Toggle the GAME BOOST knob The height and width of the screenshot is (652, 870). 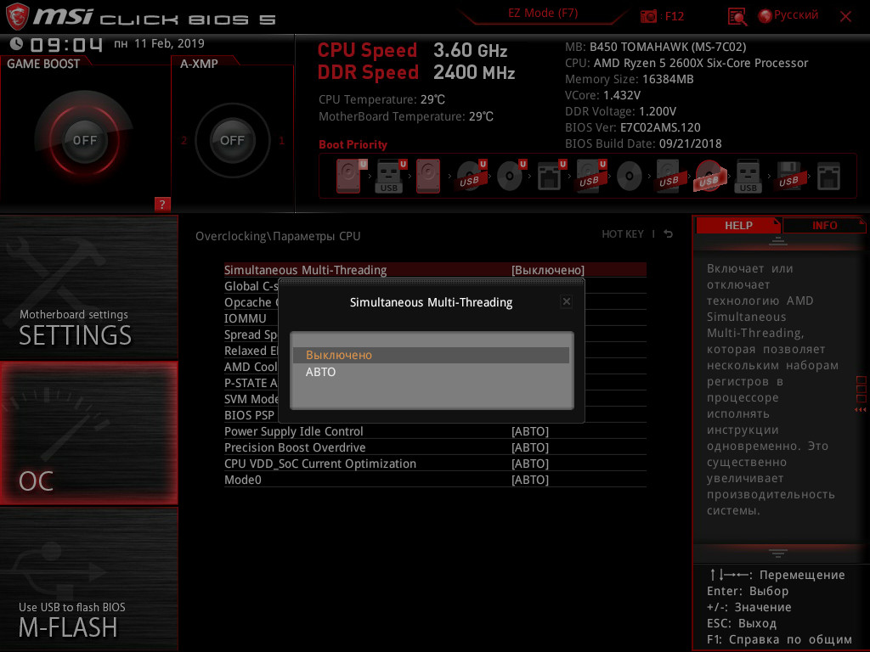(x=84, y=140)
